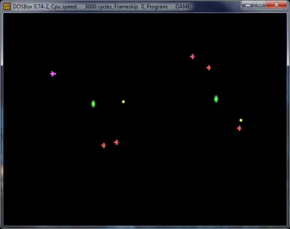Screen dimensions: 290x229
Task: Click the left-hand red cross of the bottom pair
Action: (104, 146)
